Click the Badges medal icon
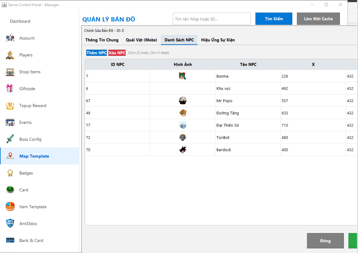This screenshot has height=253, width=358. pos(10,173)
